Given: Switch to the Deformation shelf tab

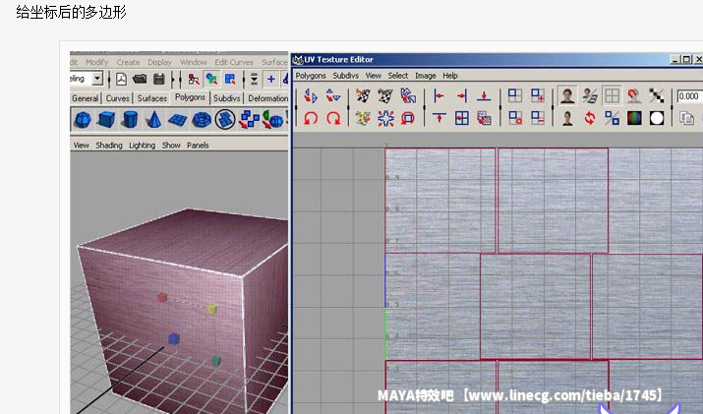Looking at the screenshot, I should (267, 98).
